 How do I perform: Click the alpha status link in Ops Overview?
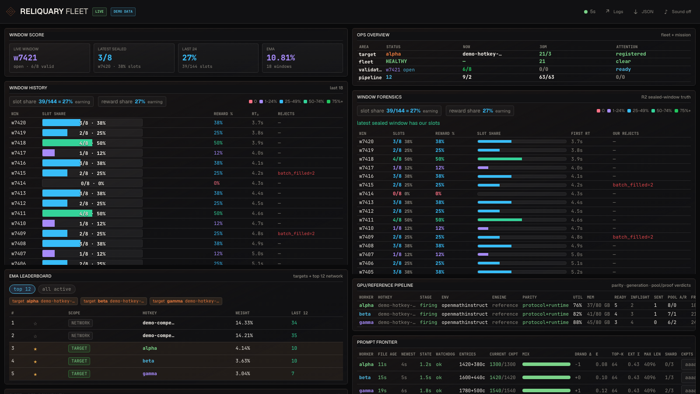coord(393,54)
